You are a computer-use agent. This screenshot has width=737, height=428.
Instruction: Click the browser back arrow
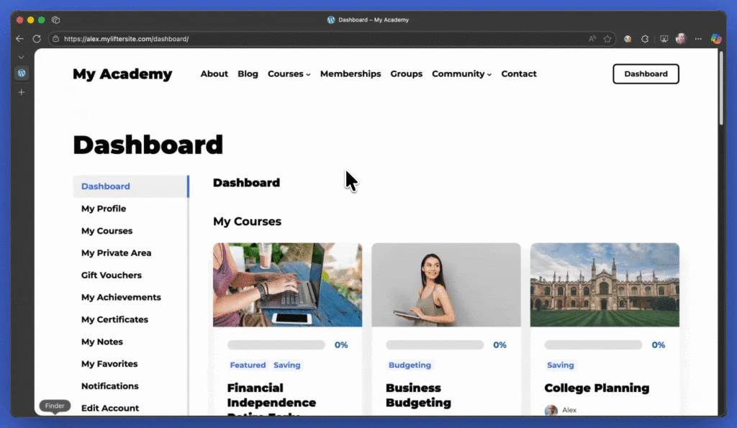(x=19, y=39)
